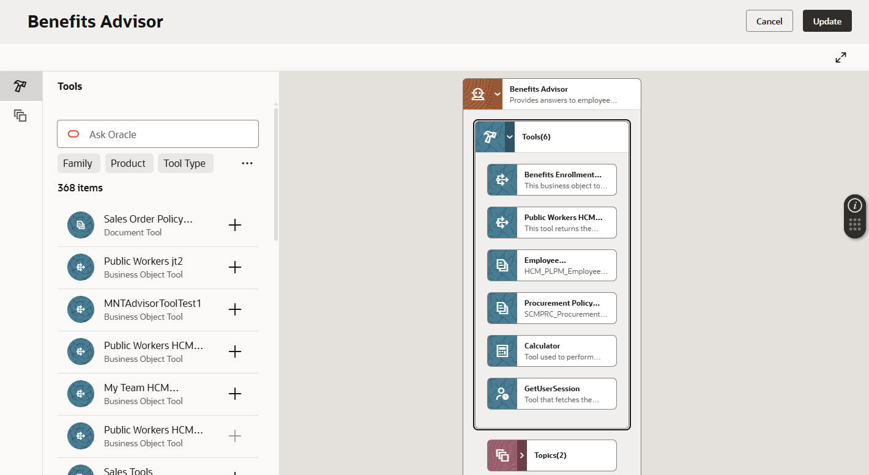This screenshot has width=869, height=475.
Task: Click MNTAdvisorToolTest1 business object icon
Action: click(x=81, y=309)
